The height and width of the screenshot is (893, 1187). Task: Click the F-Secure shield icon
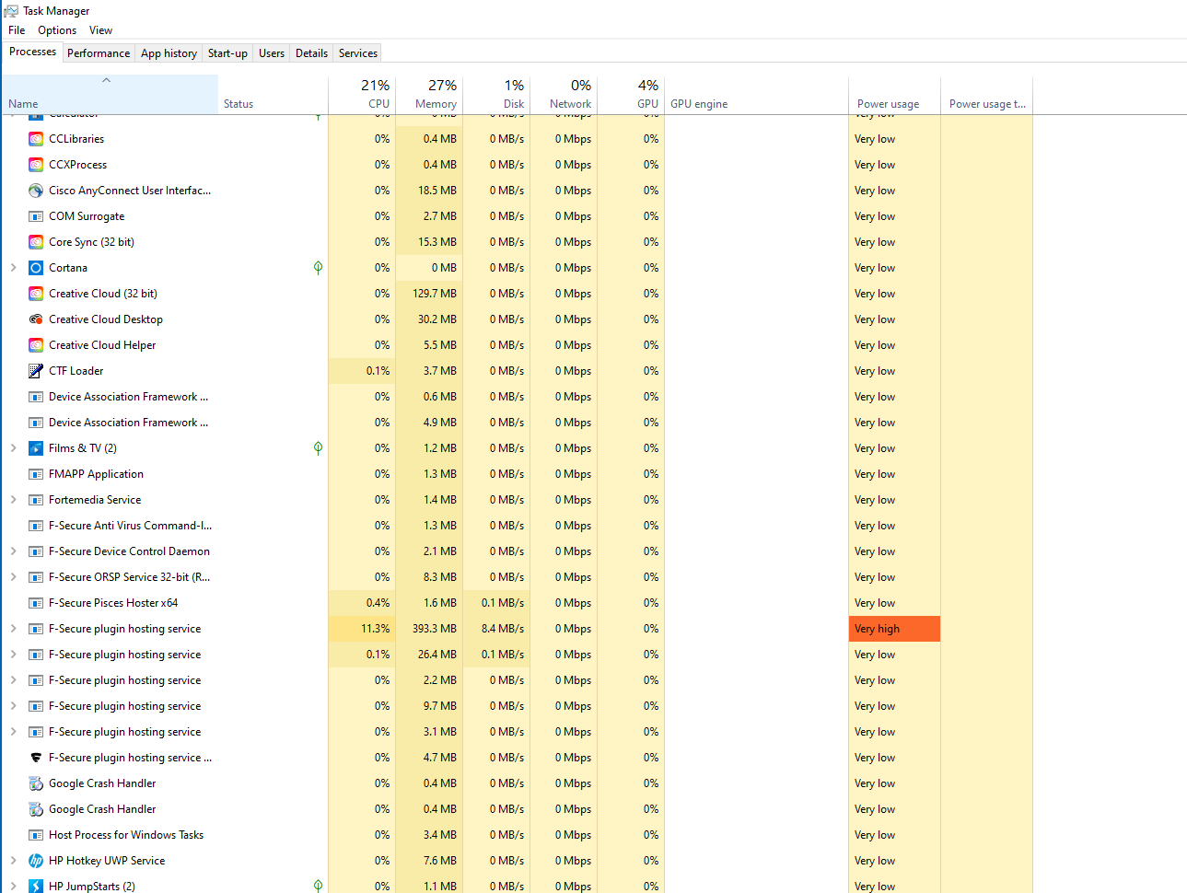[x=36, y=758]
